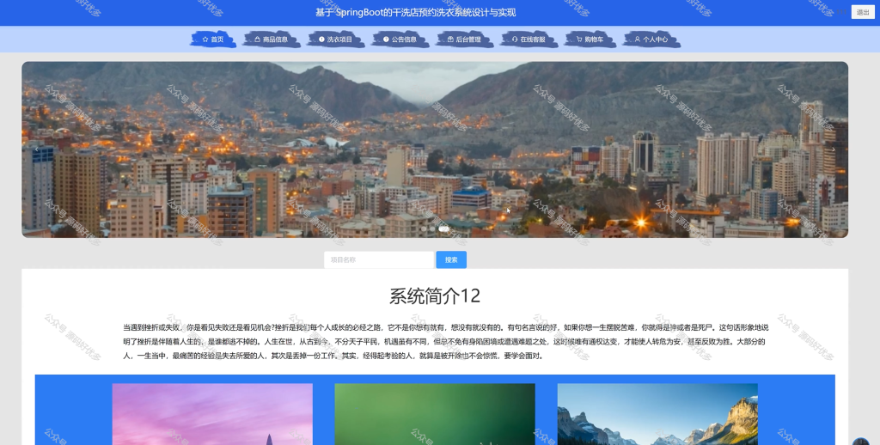
Task: Click the blue 搜索 search button
Action: coord(451,259)
